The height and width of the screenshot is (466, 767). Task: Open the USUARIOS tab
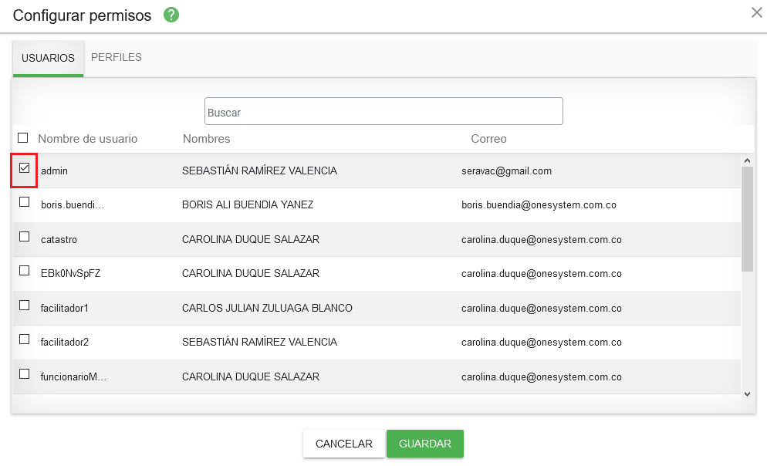tap(48, 58)
